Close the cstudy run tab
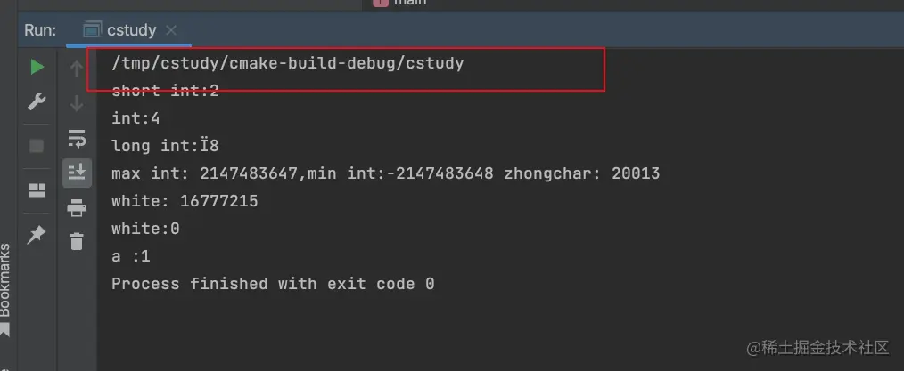The image size is (904, 371). pyautogui.click(x=171, y=30)
